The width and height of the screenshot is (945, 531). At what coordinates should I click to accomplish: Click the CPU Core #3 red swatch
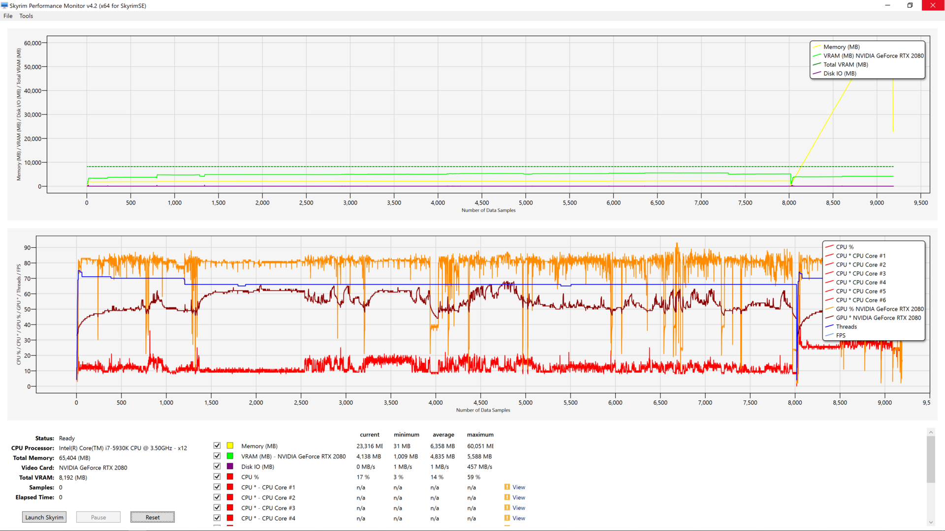pos(230,507)
